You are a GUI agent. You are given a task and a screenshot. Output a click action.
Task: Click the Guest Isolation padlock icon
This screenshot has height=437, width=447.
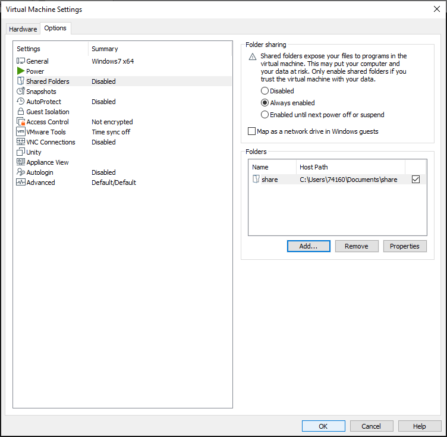click(x=21, y=111)
